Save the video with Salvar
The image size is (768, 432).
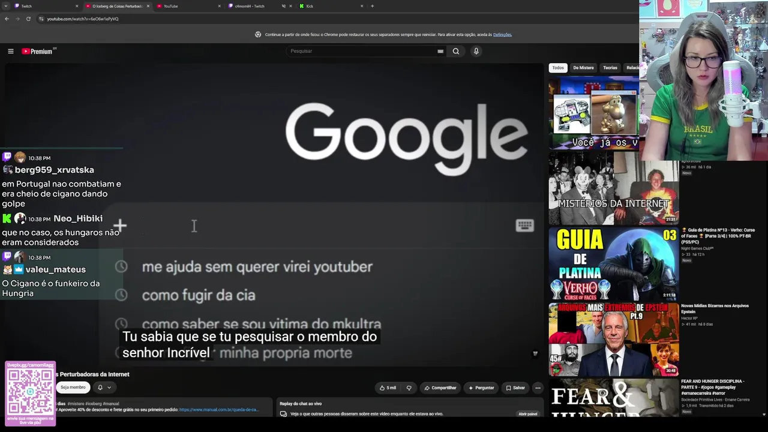[515, 388]
